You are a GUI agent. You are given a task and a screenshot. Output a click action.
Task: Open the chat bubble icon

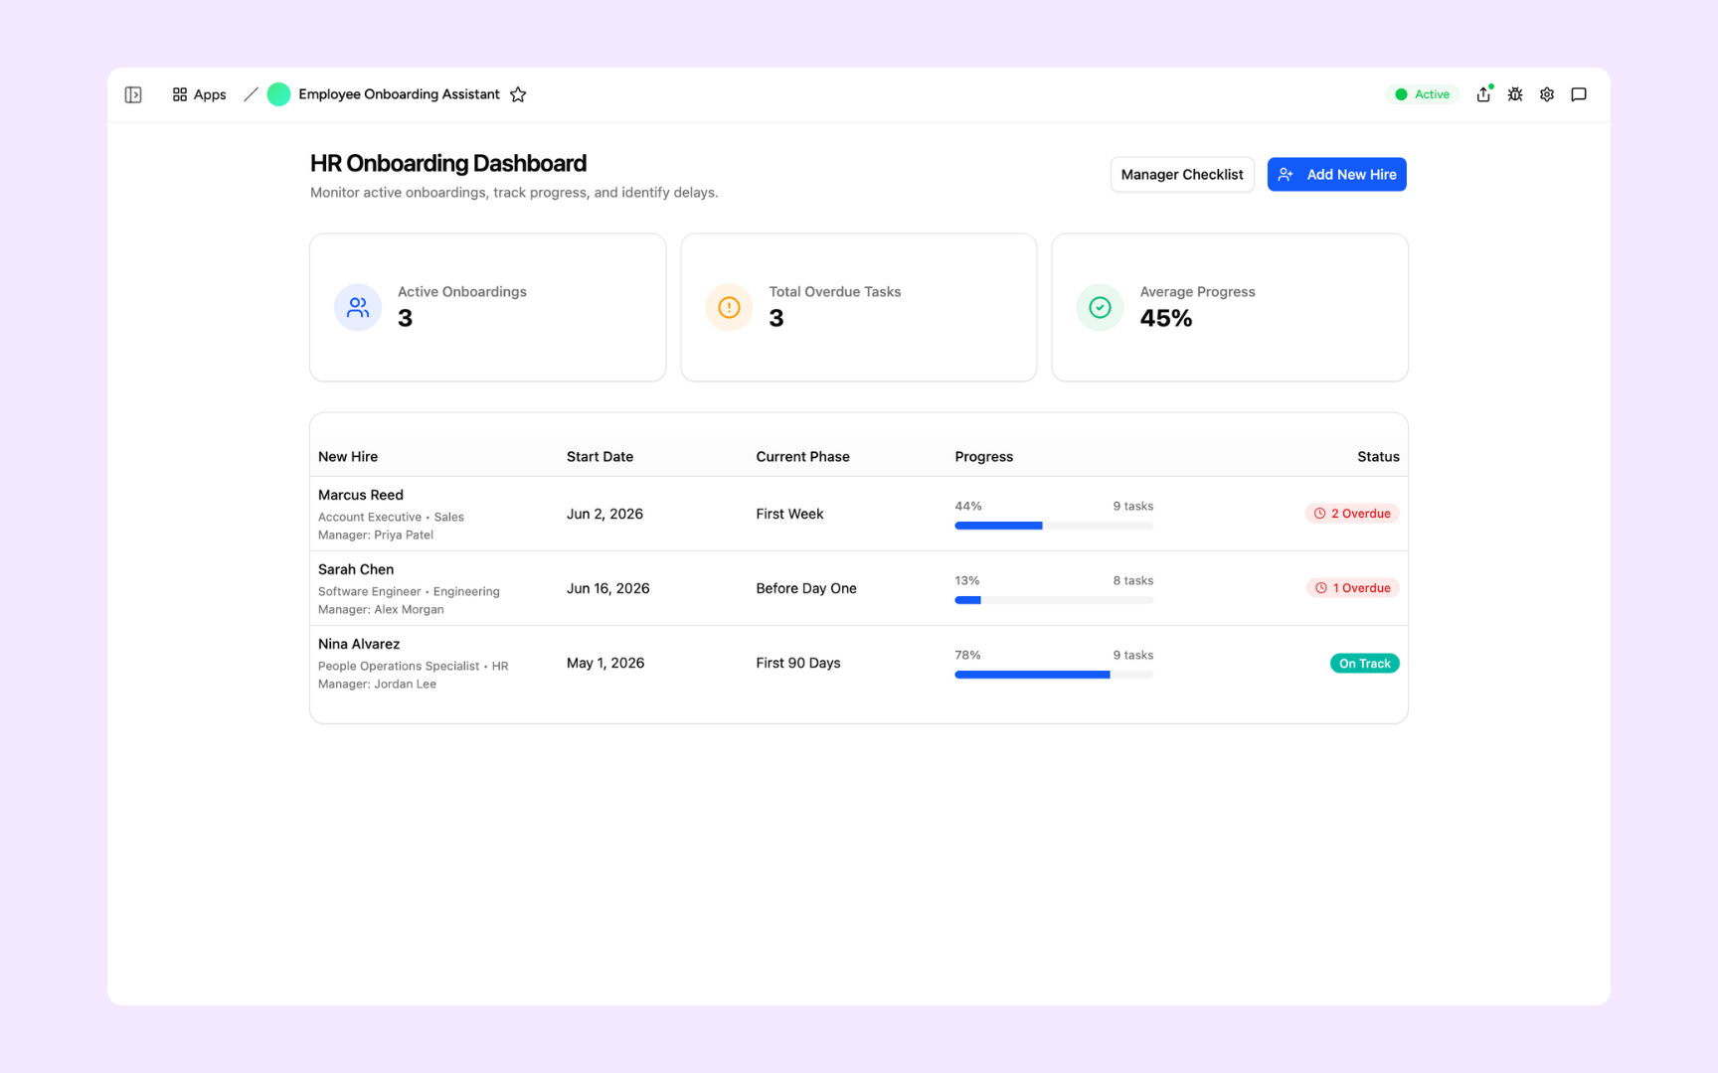[x=1579, y=94]
